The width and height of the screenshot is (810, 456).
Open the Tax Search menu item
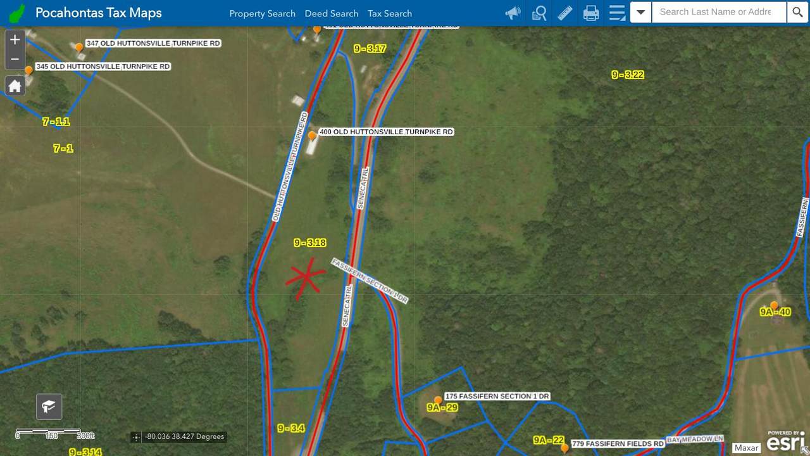click(390, 13)
